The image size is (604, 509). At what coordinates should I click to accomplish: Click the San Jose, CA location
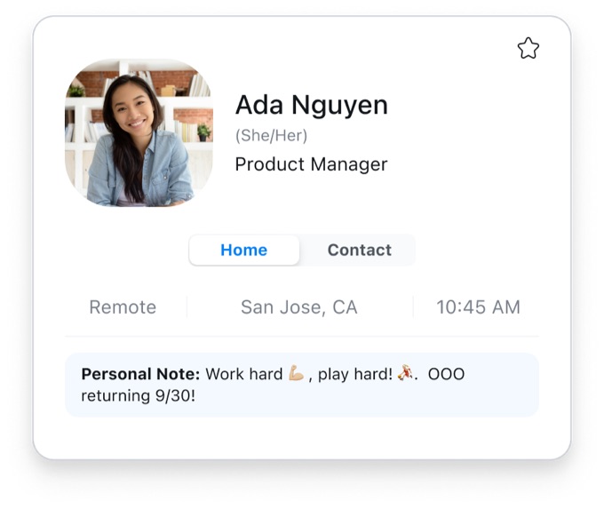[x=298, y=307]
